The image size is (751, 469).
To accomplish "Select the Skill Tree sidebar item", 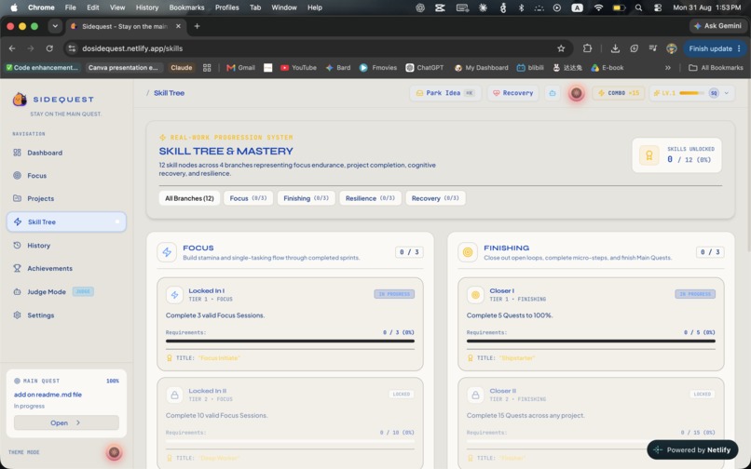I will (66, 222).
